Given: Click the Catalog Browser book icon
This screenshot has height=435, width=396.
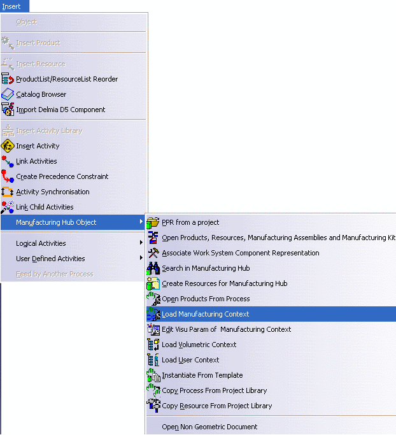Looking at the screenshot, I should click(8, 94).
